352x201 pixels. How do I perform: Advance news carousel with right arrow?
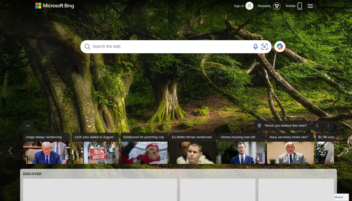346,151
